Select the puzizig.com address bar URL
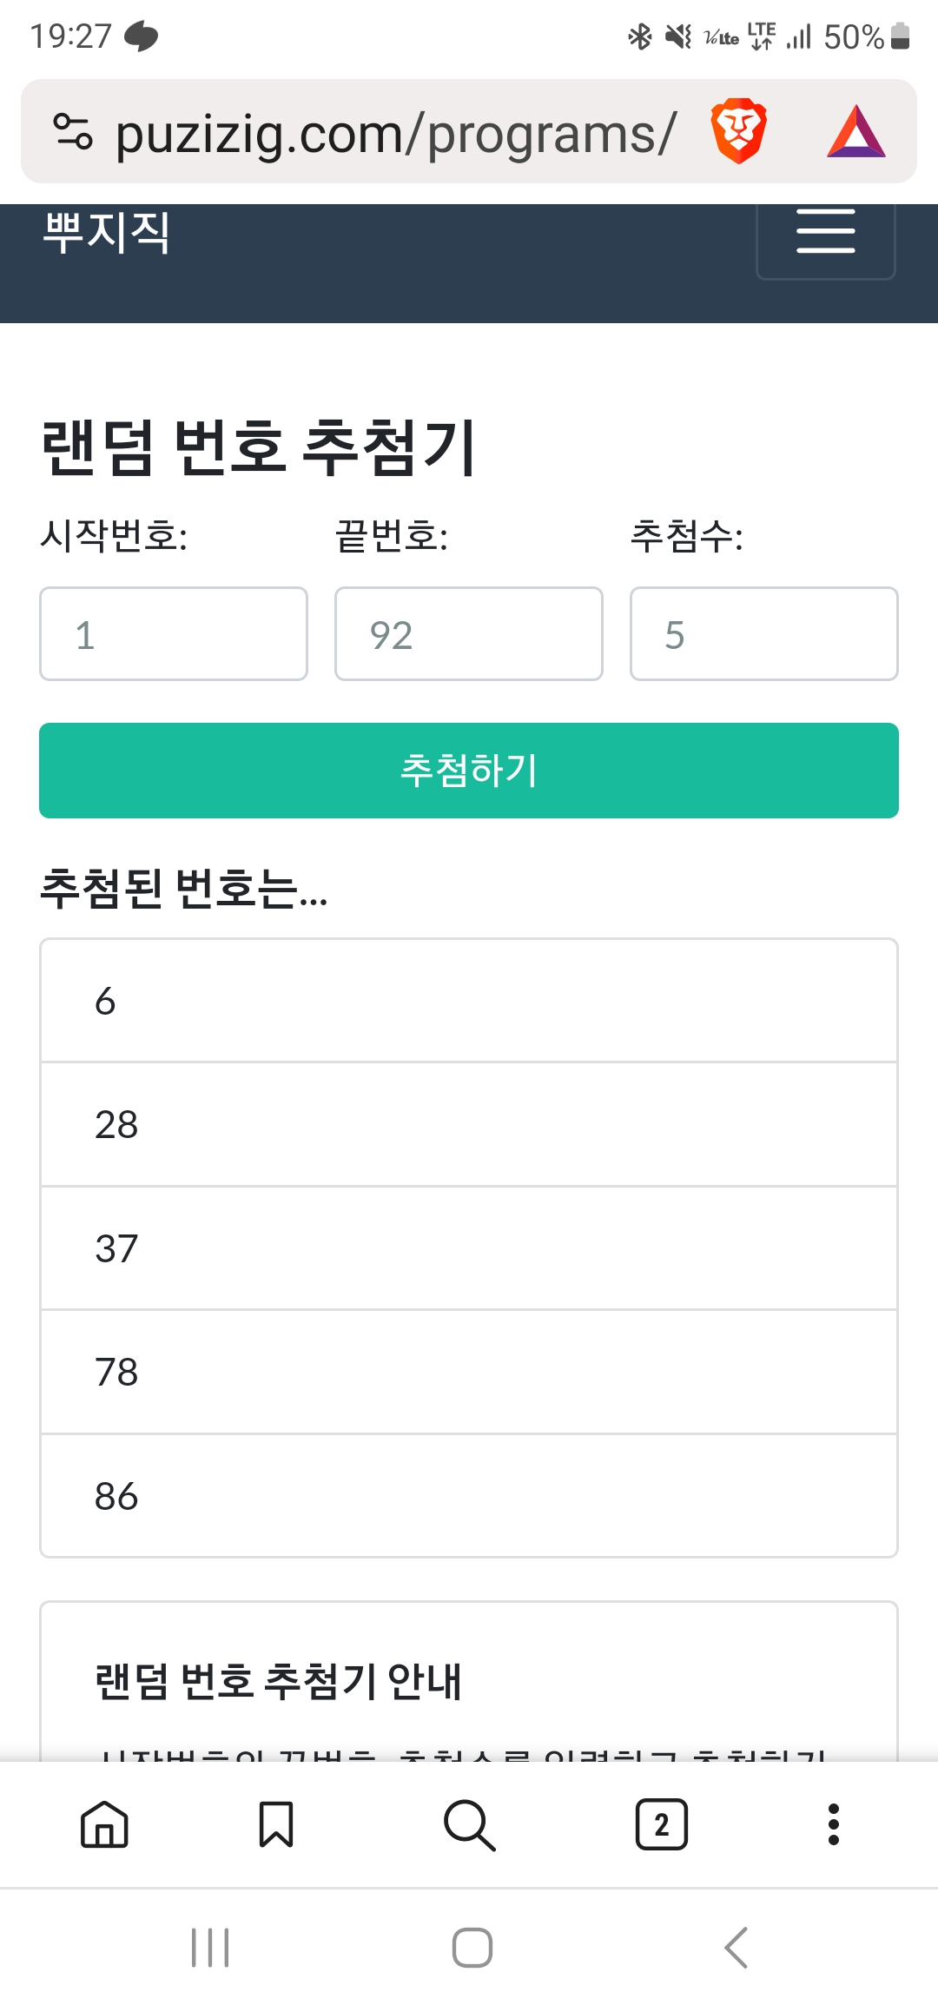 (395, 134)
